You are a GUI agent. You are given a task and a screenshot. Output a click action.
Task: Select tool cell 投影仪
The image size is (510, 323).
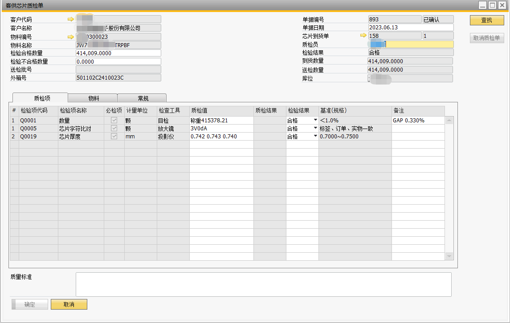pyautogui.click(x=173, y=137)
